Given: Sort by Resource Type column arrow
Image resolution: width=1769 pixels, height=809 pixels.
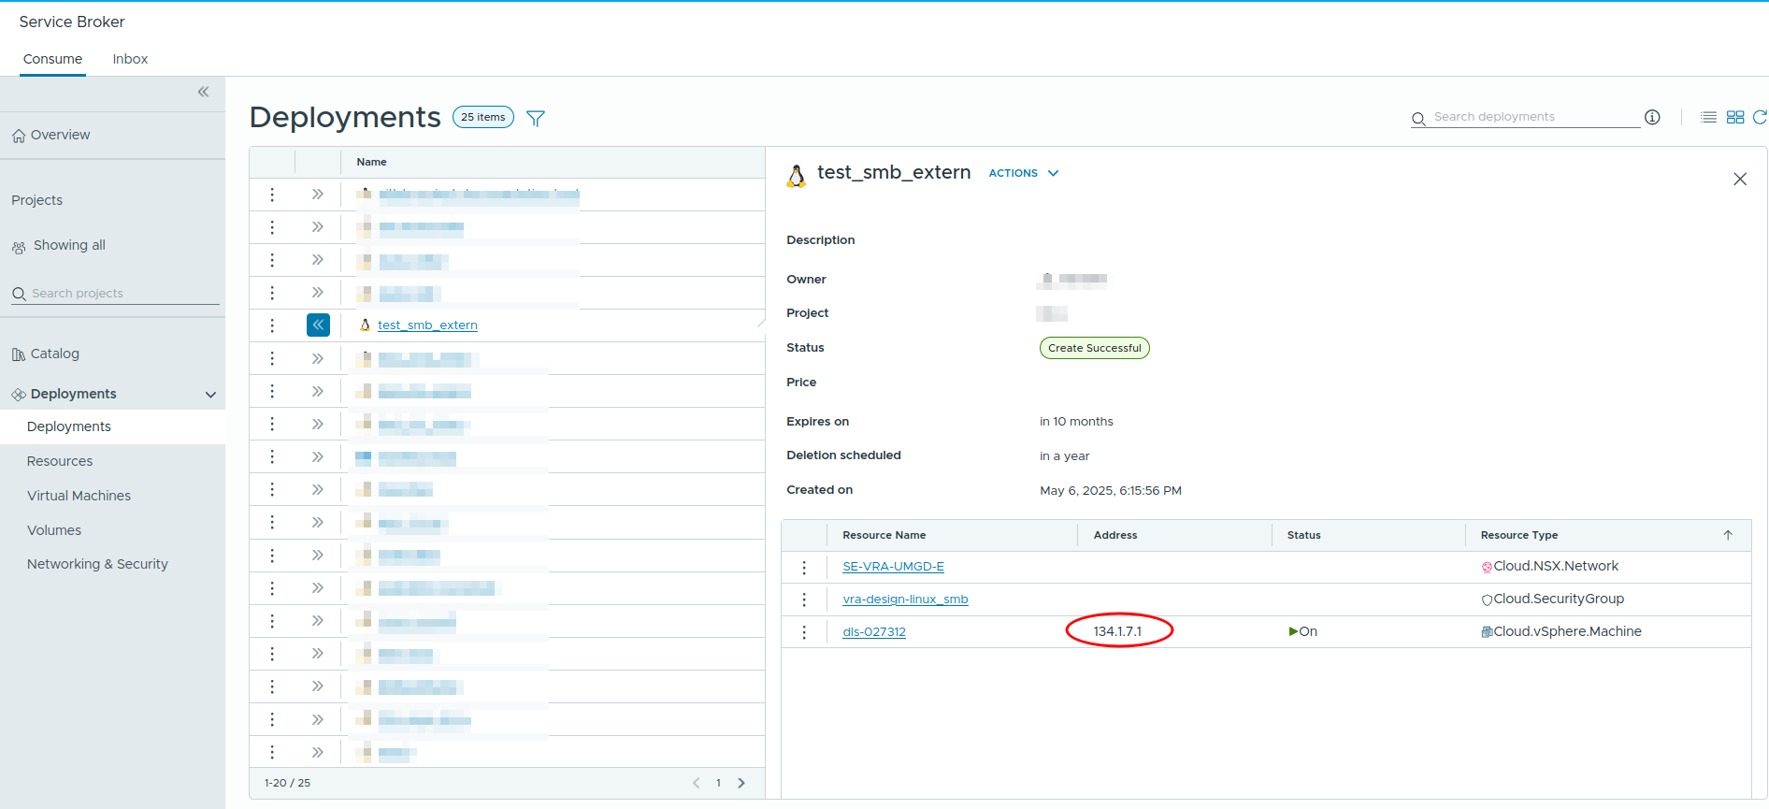Looking at the screenshot, I should point(1727,535).
